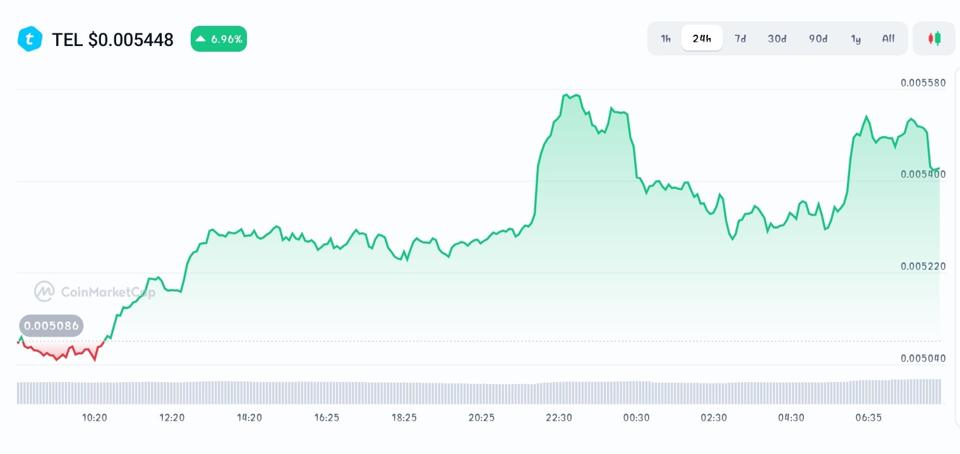Click the 14:20 time axis label
The height and width of the screenshot is (454, 960).
pyautogui.click(x=249, y=417)
